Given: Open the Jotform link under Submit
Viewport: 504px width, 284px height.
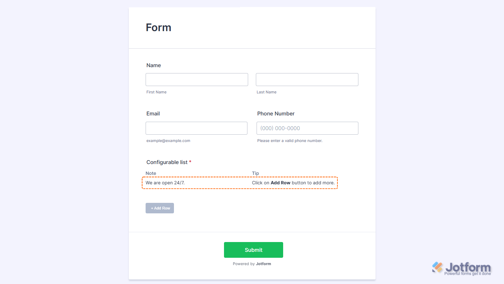Looking at the screenshot, I should click(x=263, y=264).
